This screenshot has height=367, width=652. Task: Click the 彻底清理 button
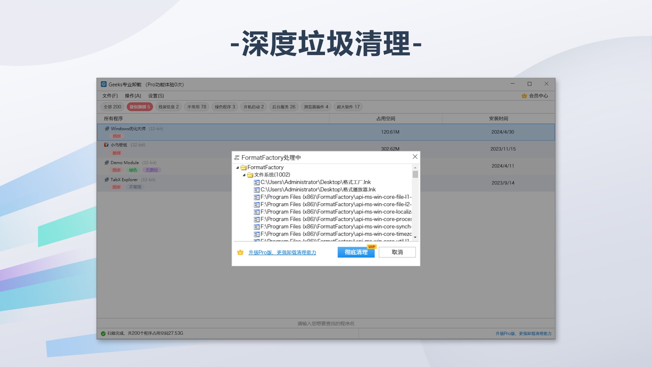(x=356, y=252)
